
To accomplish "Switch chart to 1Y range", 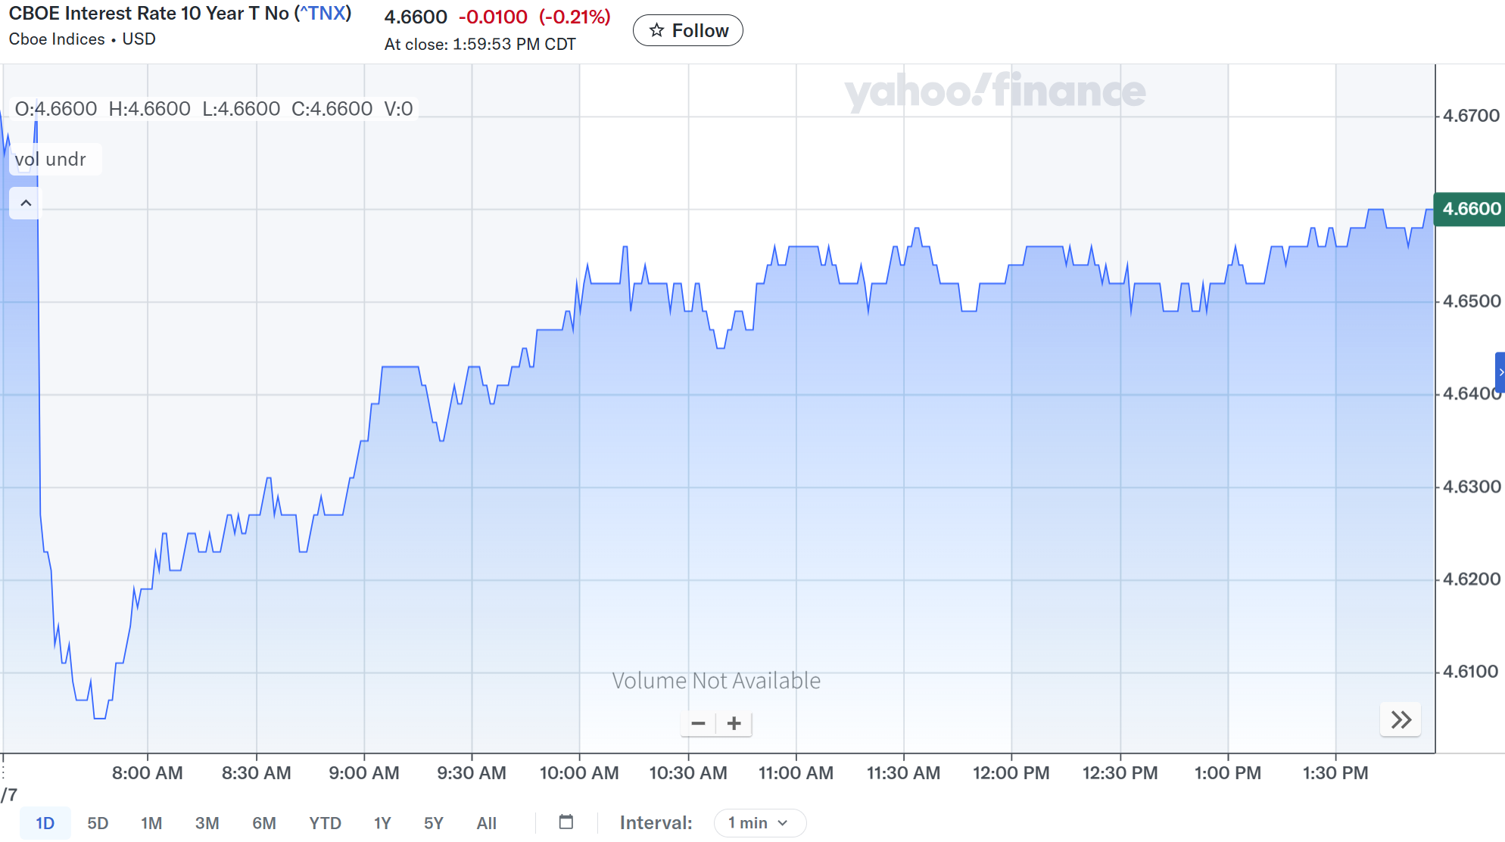I will (382, 823).
